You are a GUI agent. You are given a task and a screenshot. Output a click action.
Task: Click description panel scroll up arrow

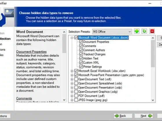64,32
